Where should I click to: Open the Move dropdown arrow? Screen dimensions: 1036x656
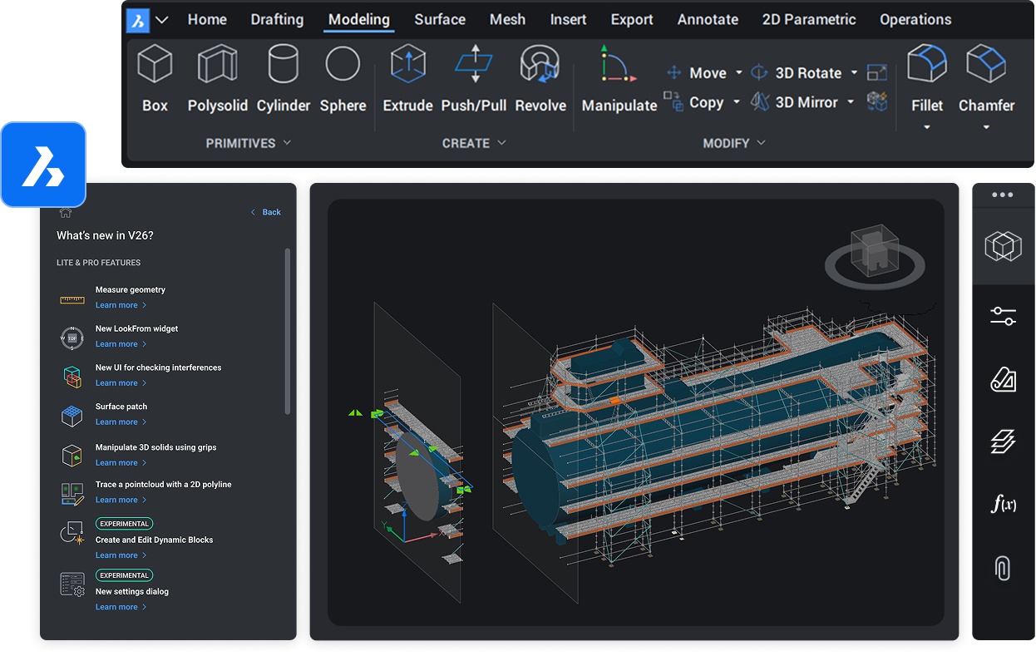(x=738, y=73)
